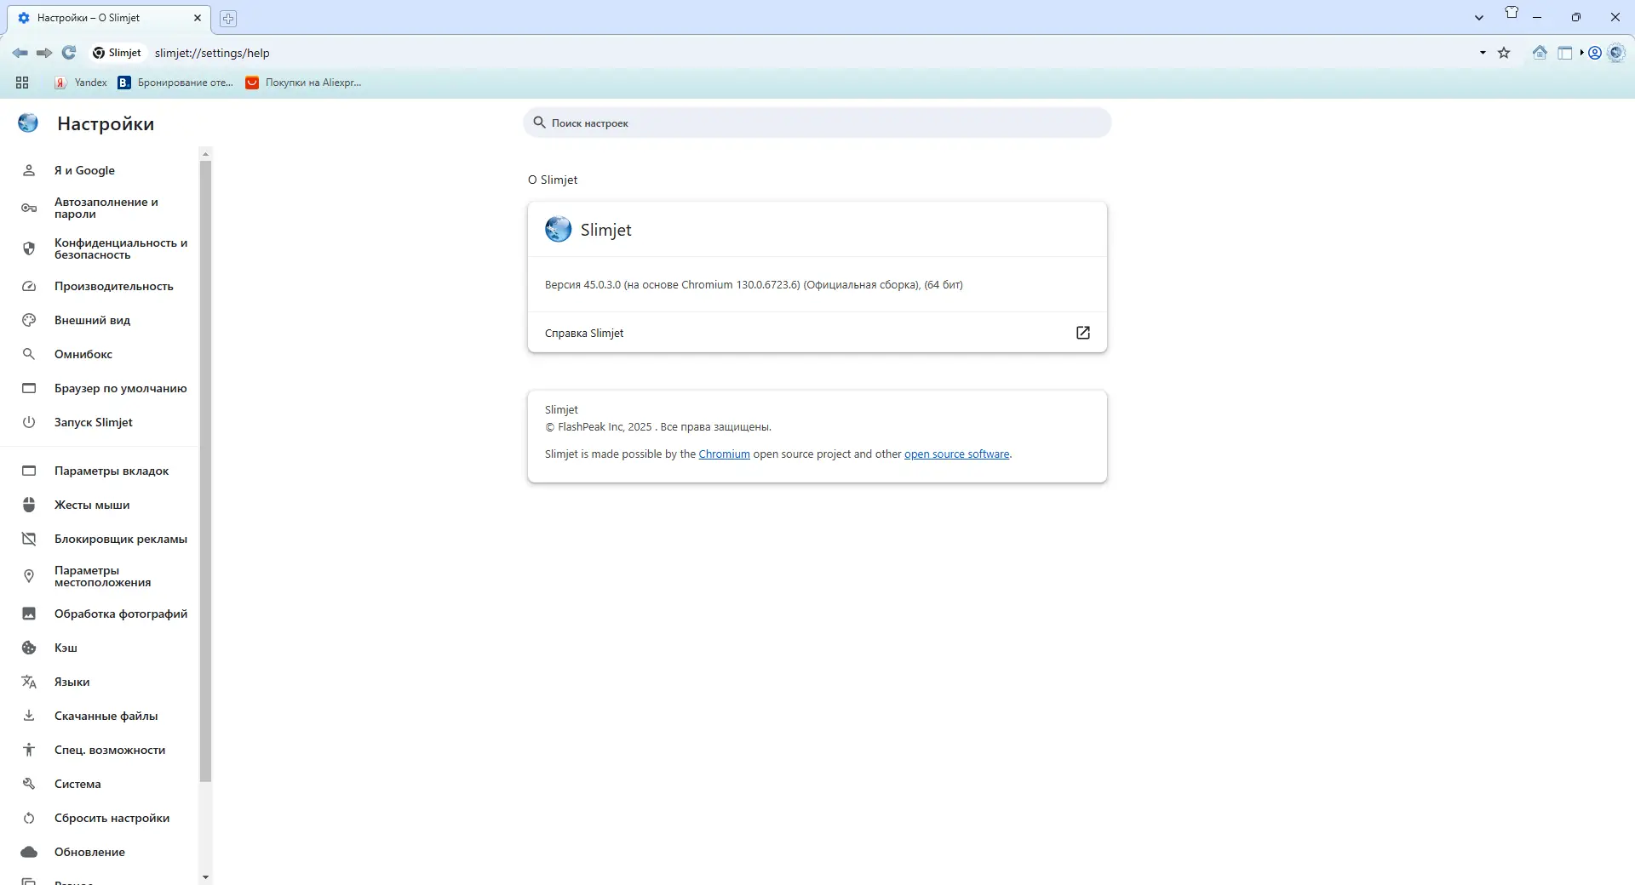Go back using the back arrow
Image resolution: width=1635 pixels, height=885 pixels.
pos(20,53)
